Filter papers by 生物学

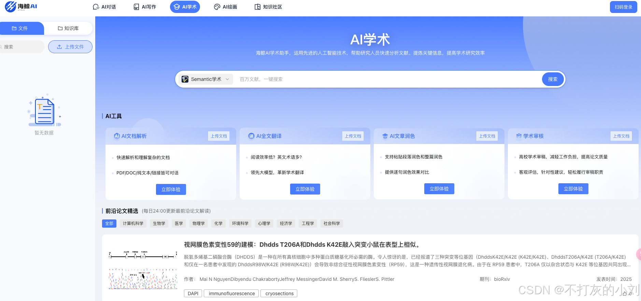tap(159, 224)
